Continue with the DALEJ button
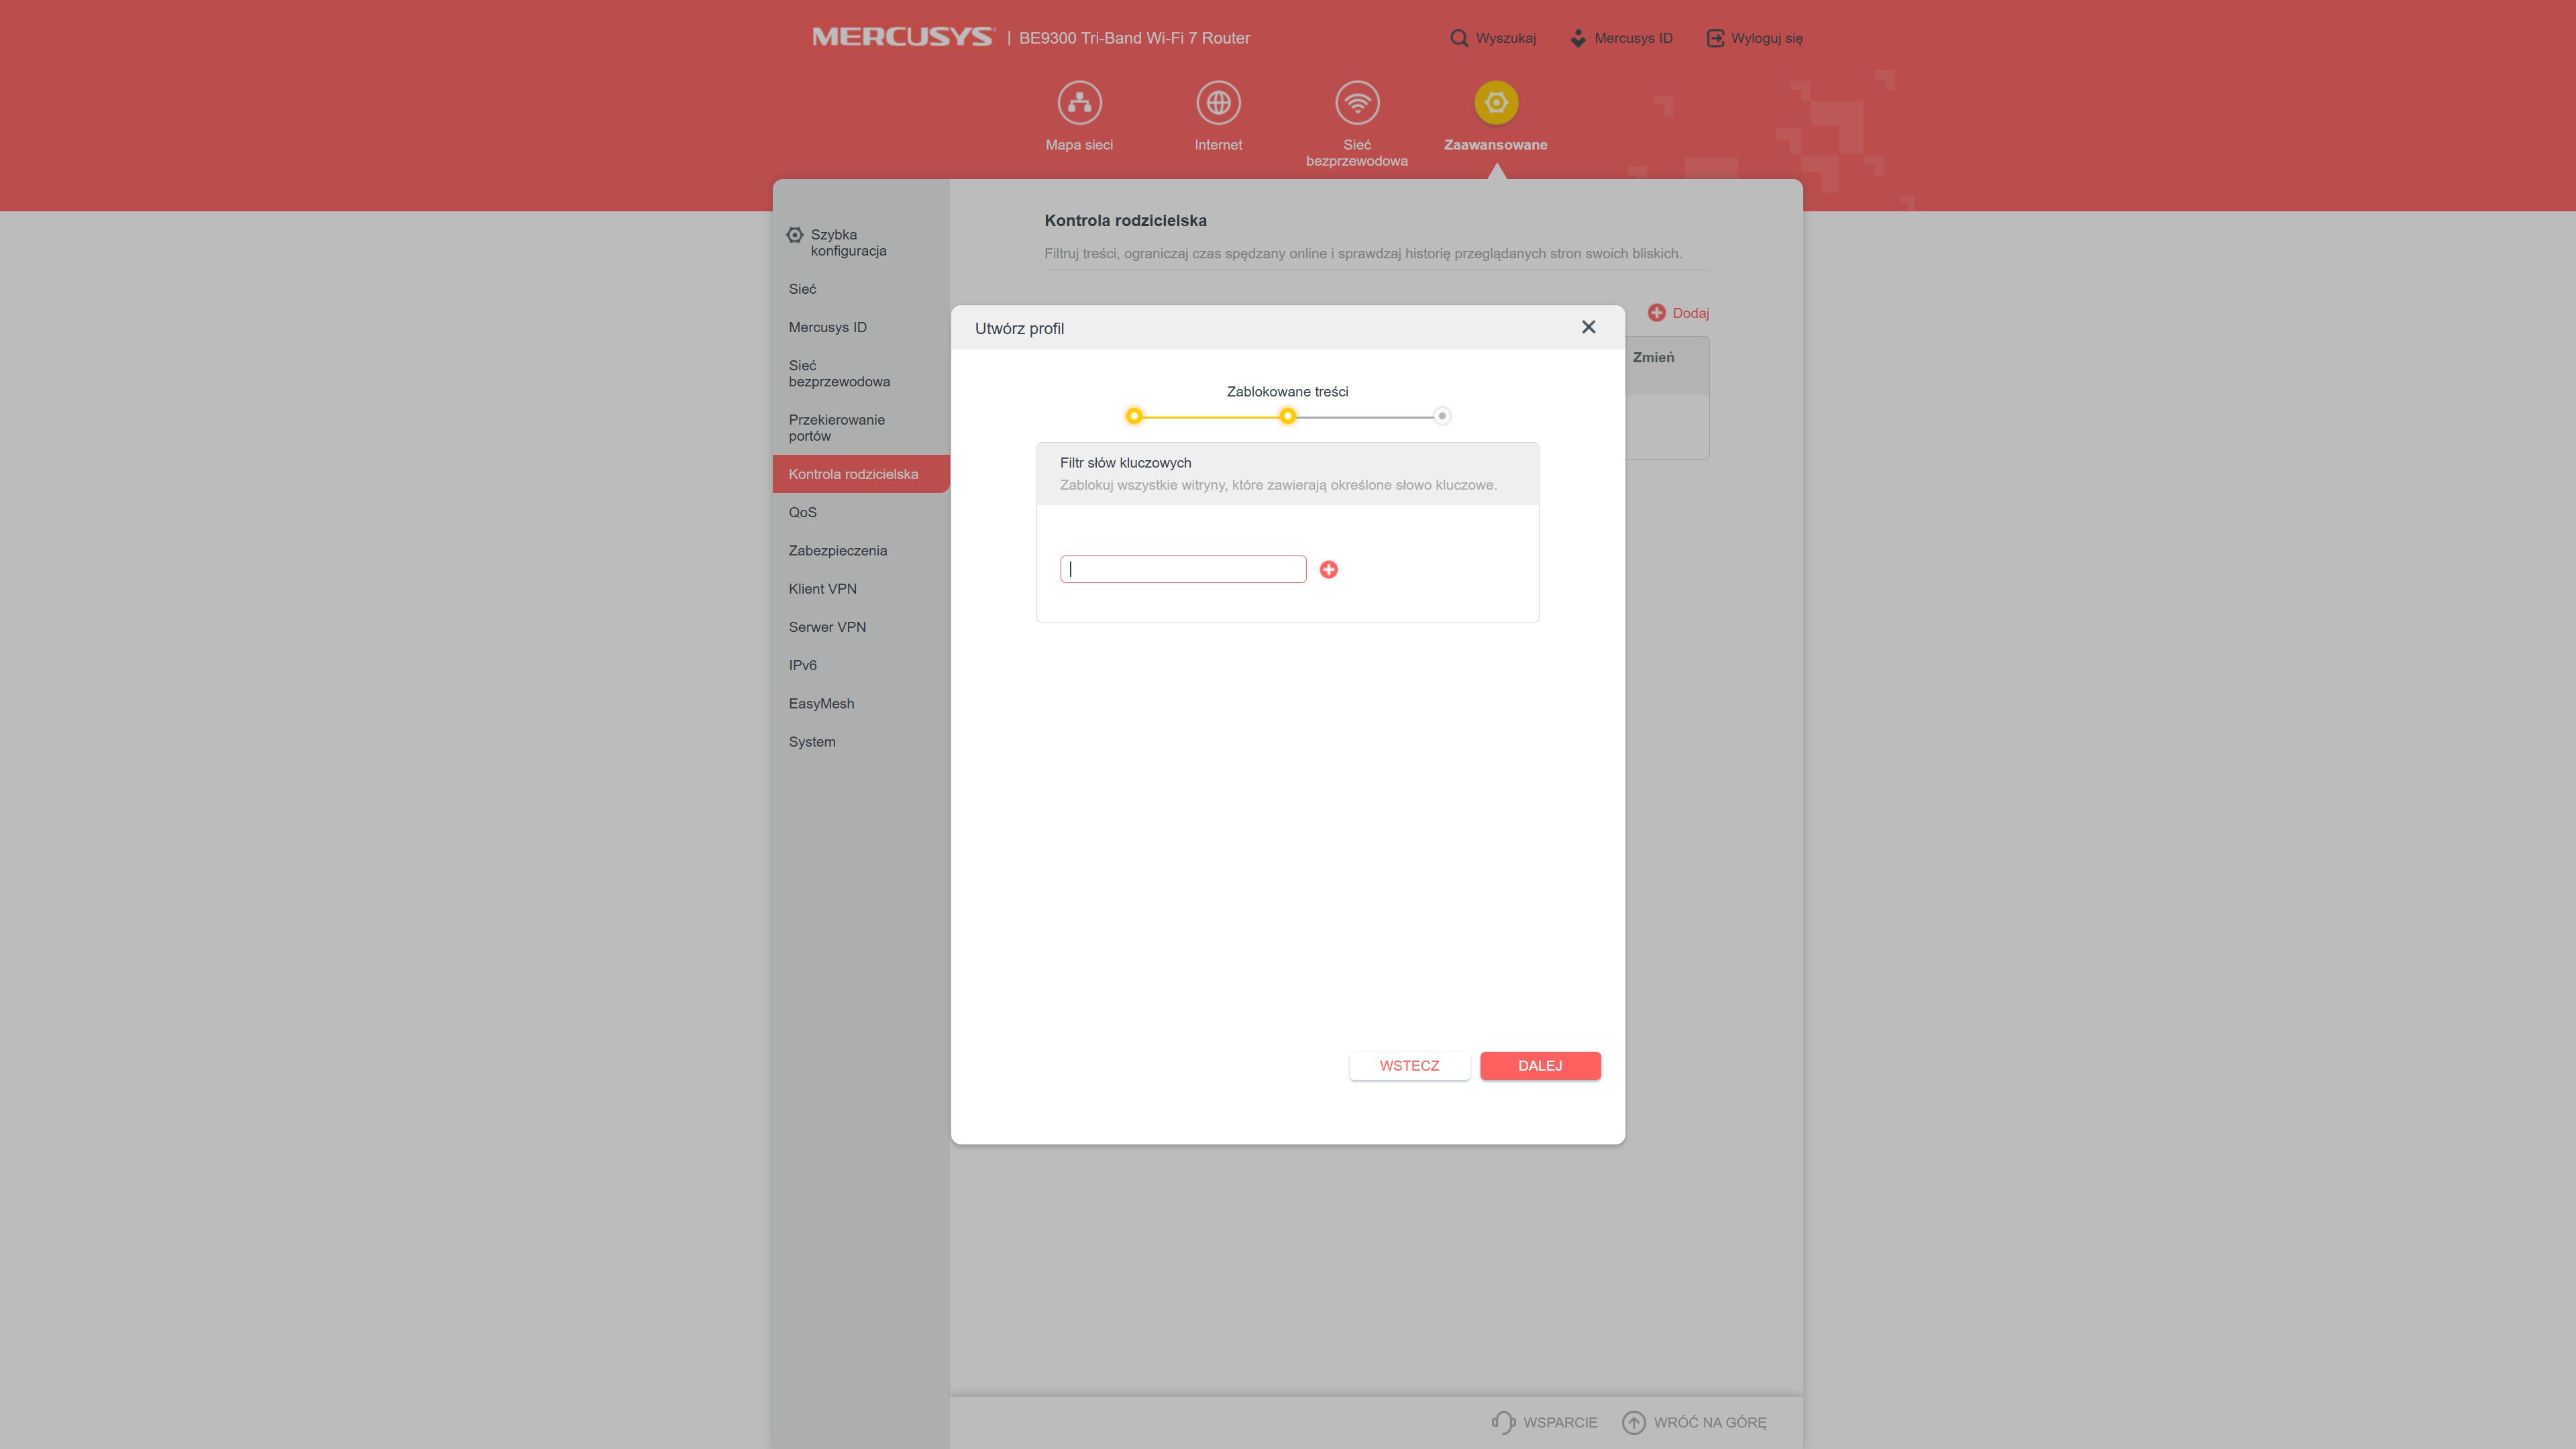The width and height of the screenshot is (2576, 1449). (x=1540, y=1066)
